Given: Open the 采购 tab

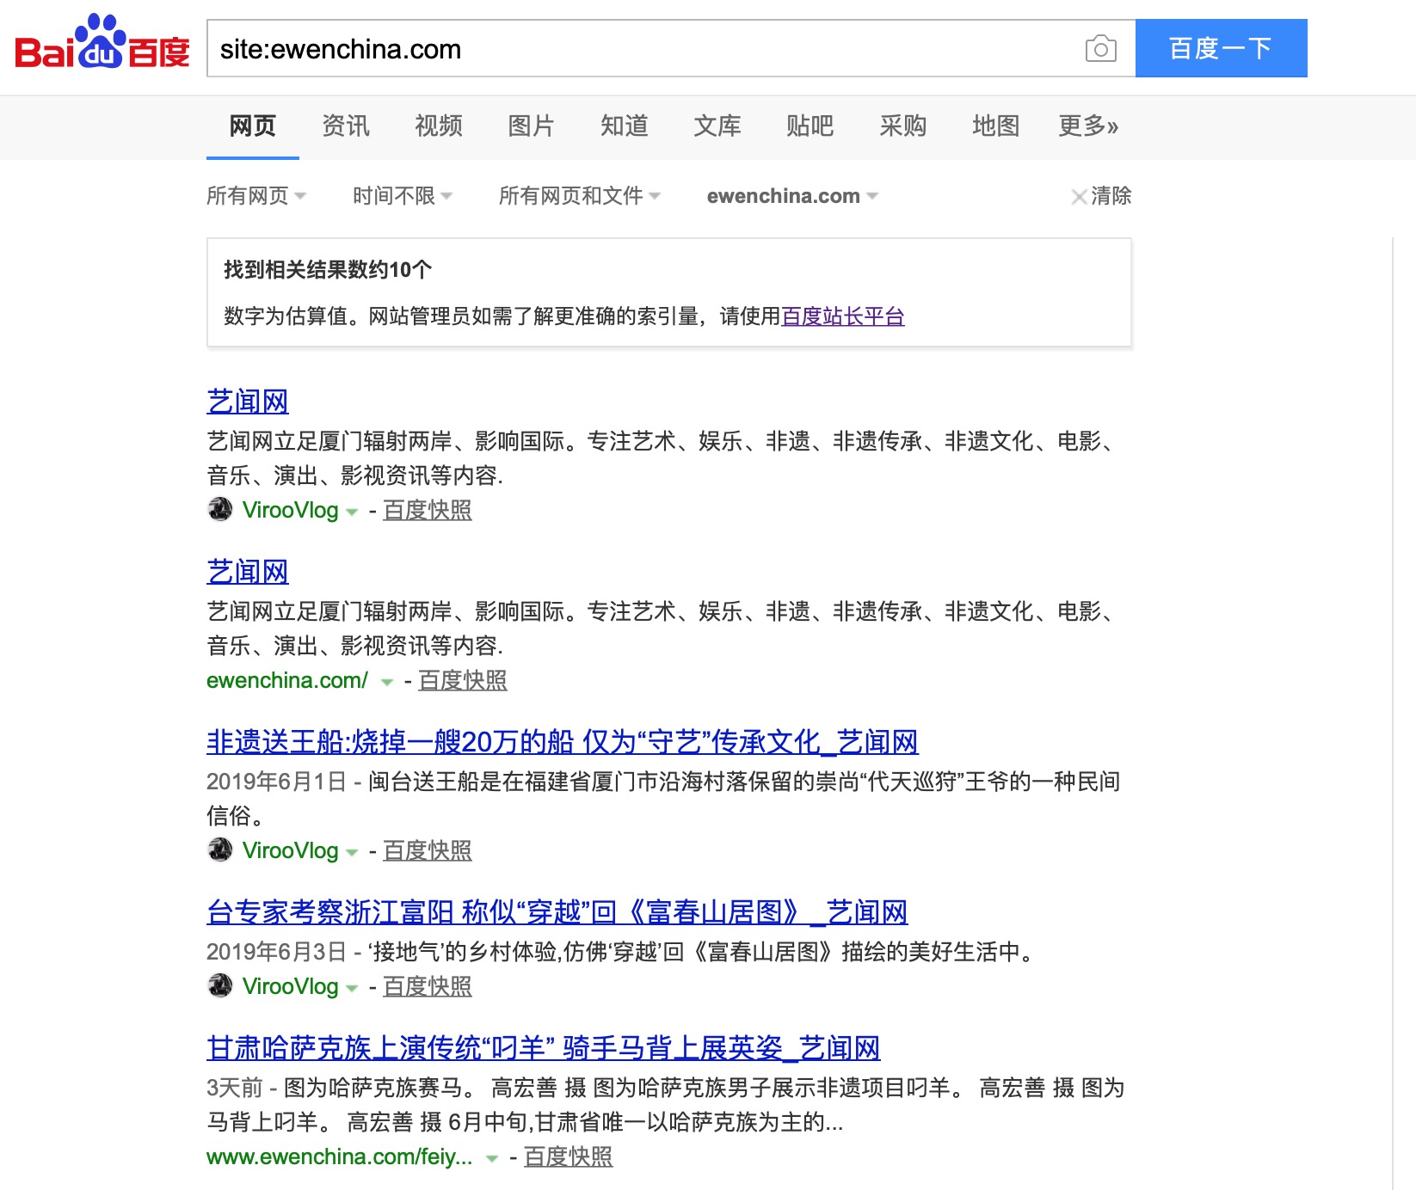Looking at the screenshot, I should 902,126.
